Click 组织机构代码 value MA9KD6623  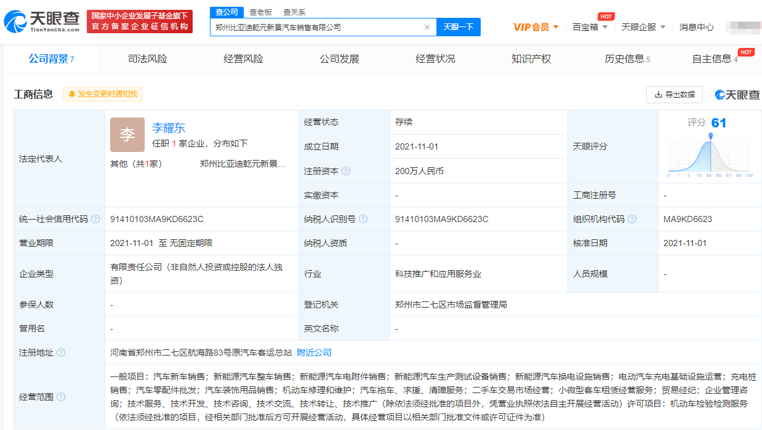pyautogui.click(x=688, y=219)
